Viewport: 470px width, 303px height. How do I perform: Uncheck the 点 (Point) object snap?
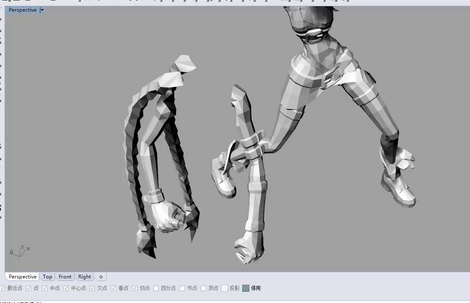click(29, 288)
